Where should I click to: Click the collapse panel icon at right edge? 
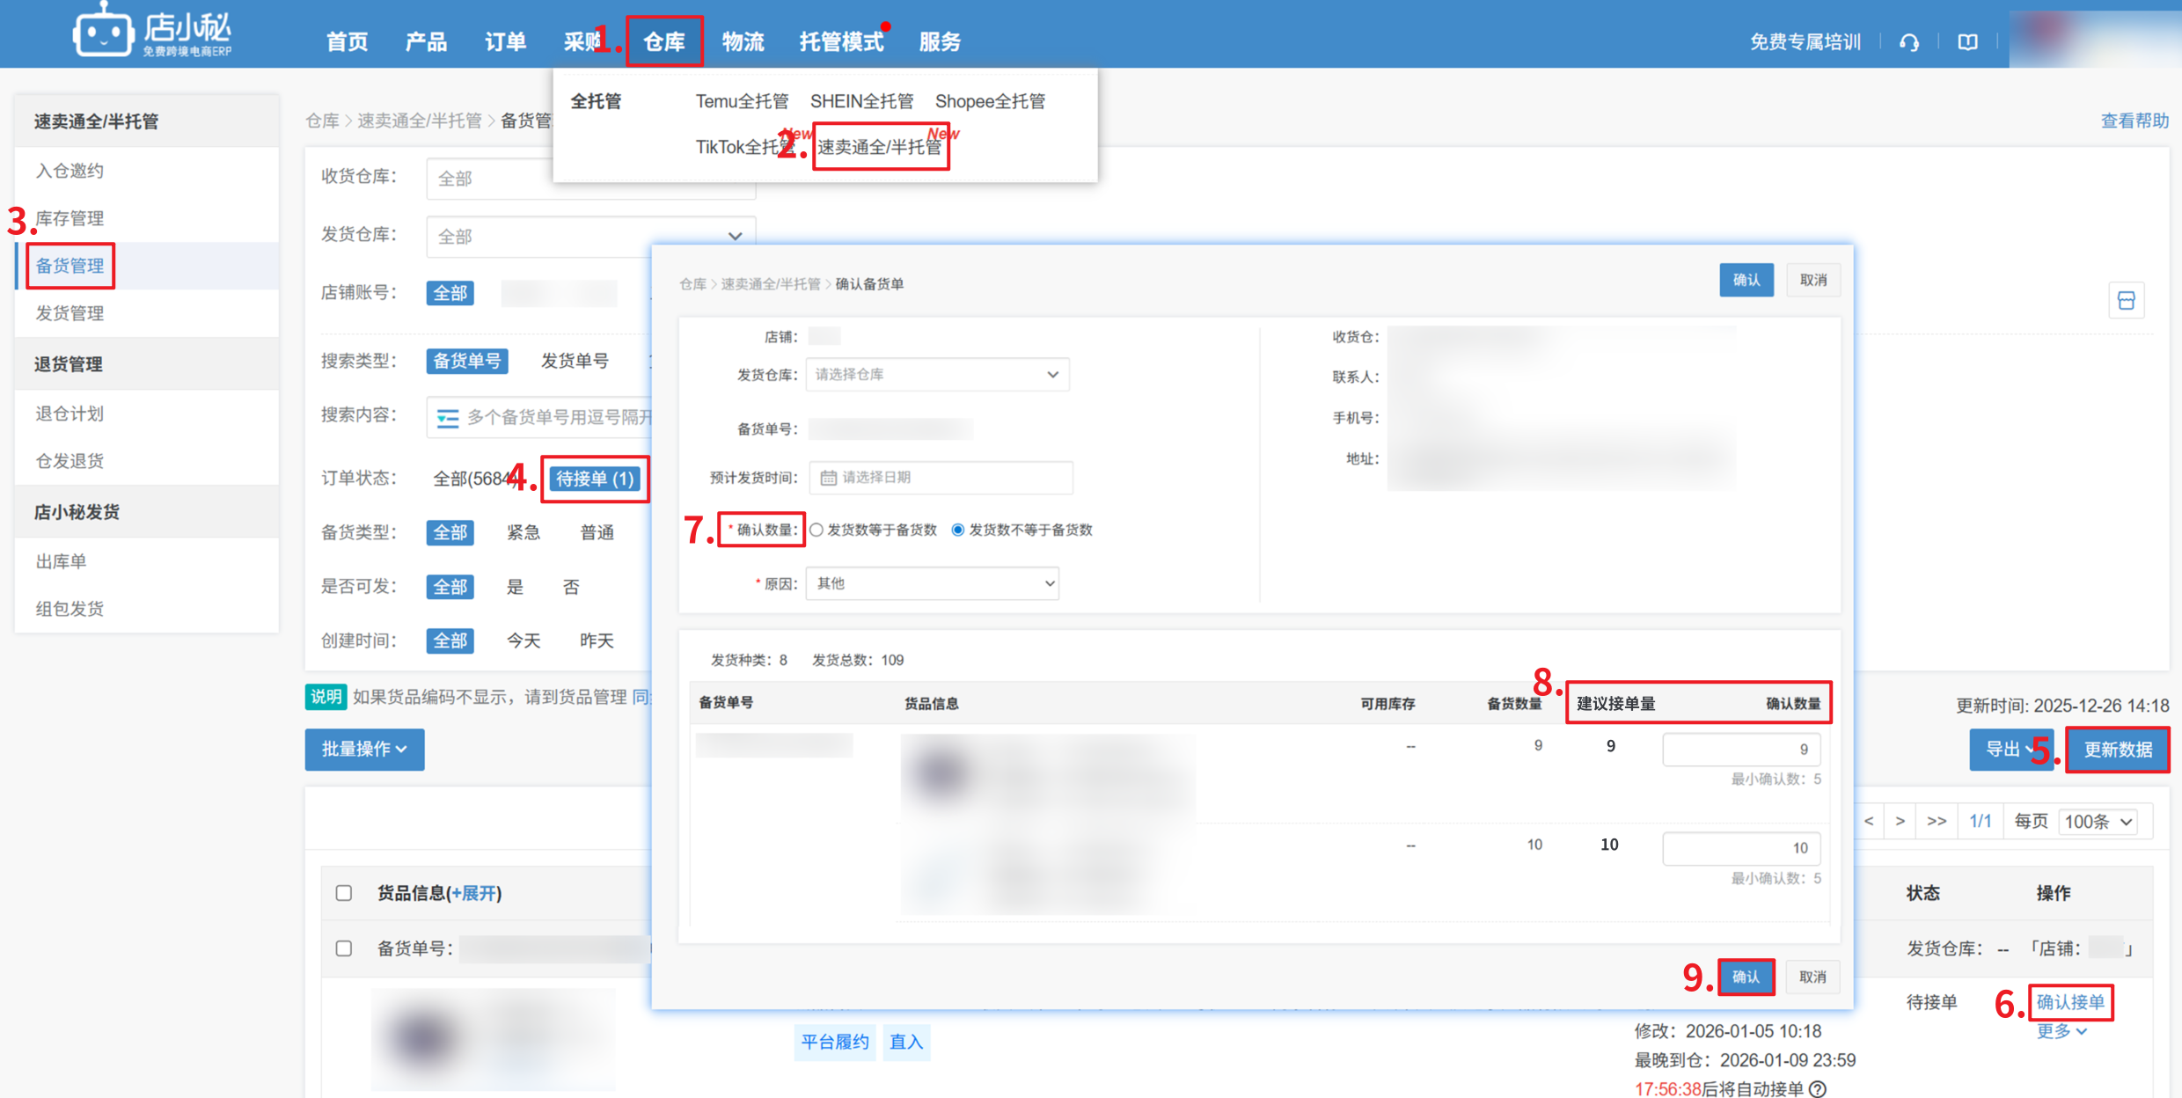(x=2126, y=301)
